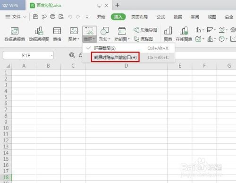This screenshot has height=183, width=236.
Task: Insert a PivotTable (数据透视表)
Action: coord(15,34)
